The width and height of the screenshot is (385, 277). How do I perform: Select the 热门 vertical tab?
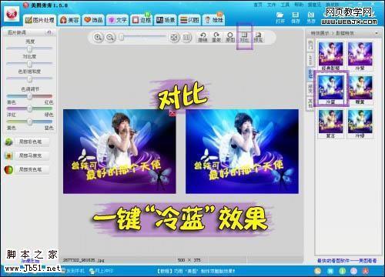(x=310, y=45)
